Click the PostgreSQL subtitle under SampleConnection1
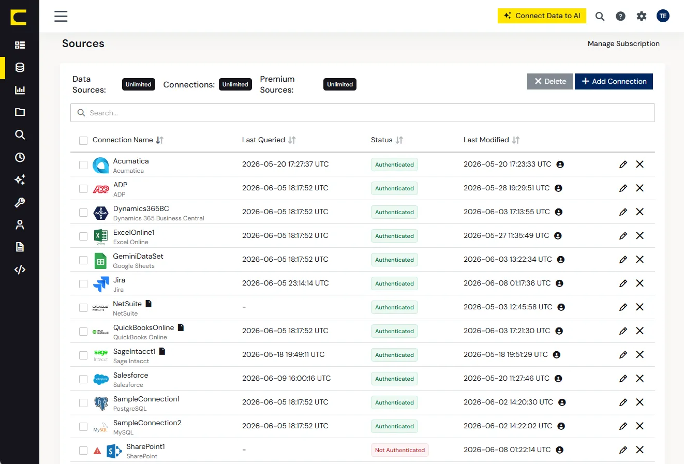This screenshot has width=684, height=464. pyautogui.click(x=130, y=409)
